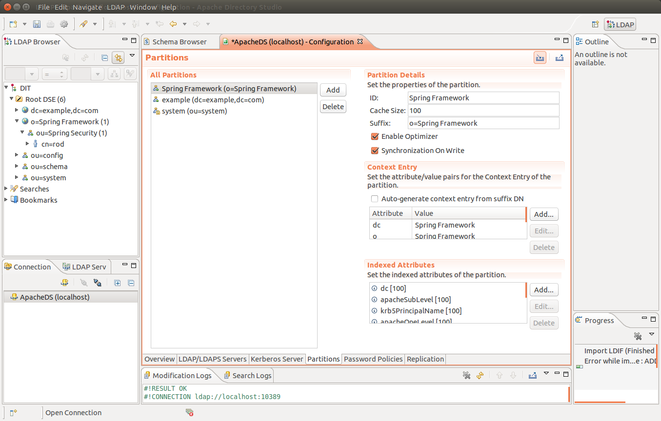Click the Export Configuration icon above Partition Details
This screenshot has height=421, width=661.
pos(559,57)
